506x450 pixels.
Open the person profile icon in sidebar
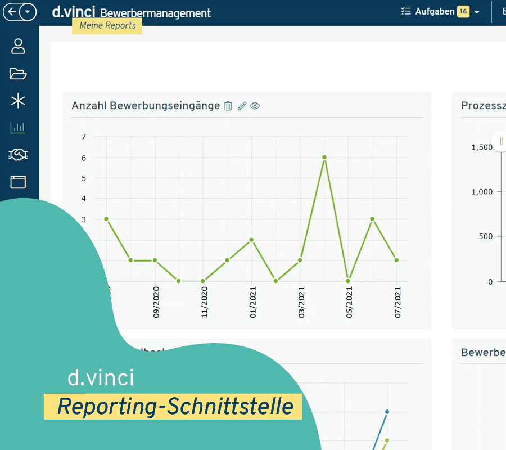pos(18,46)
